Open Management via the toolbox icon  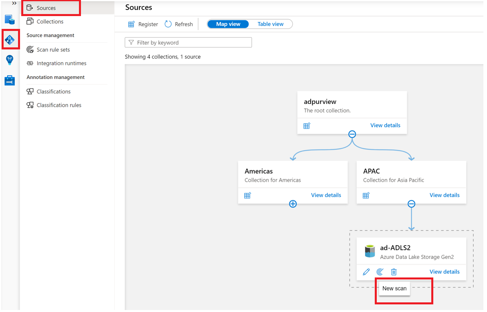click(x=9, y=80)
